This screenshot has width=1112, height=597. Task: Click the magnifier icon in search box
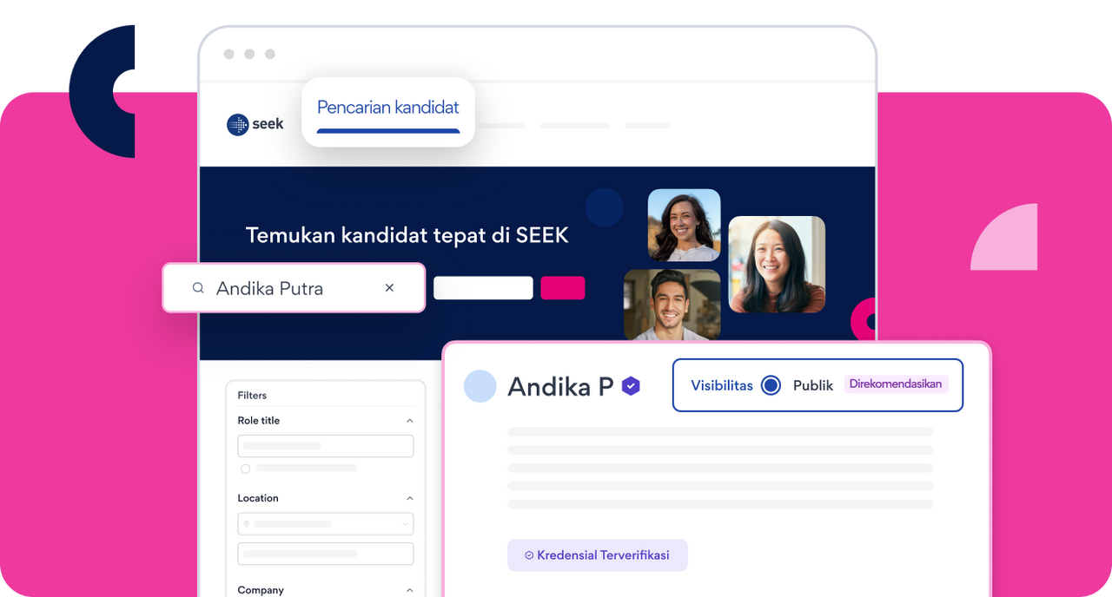click(x=198, y=288)
